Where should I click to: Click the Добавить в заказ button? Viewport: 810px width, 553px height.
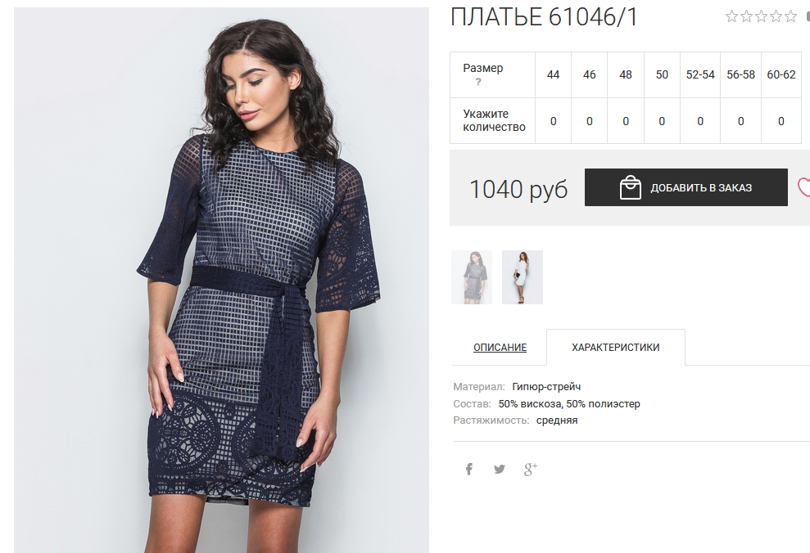(686, 187)
